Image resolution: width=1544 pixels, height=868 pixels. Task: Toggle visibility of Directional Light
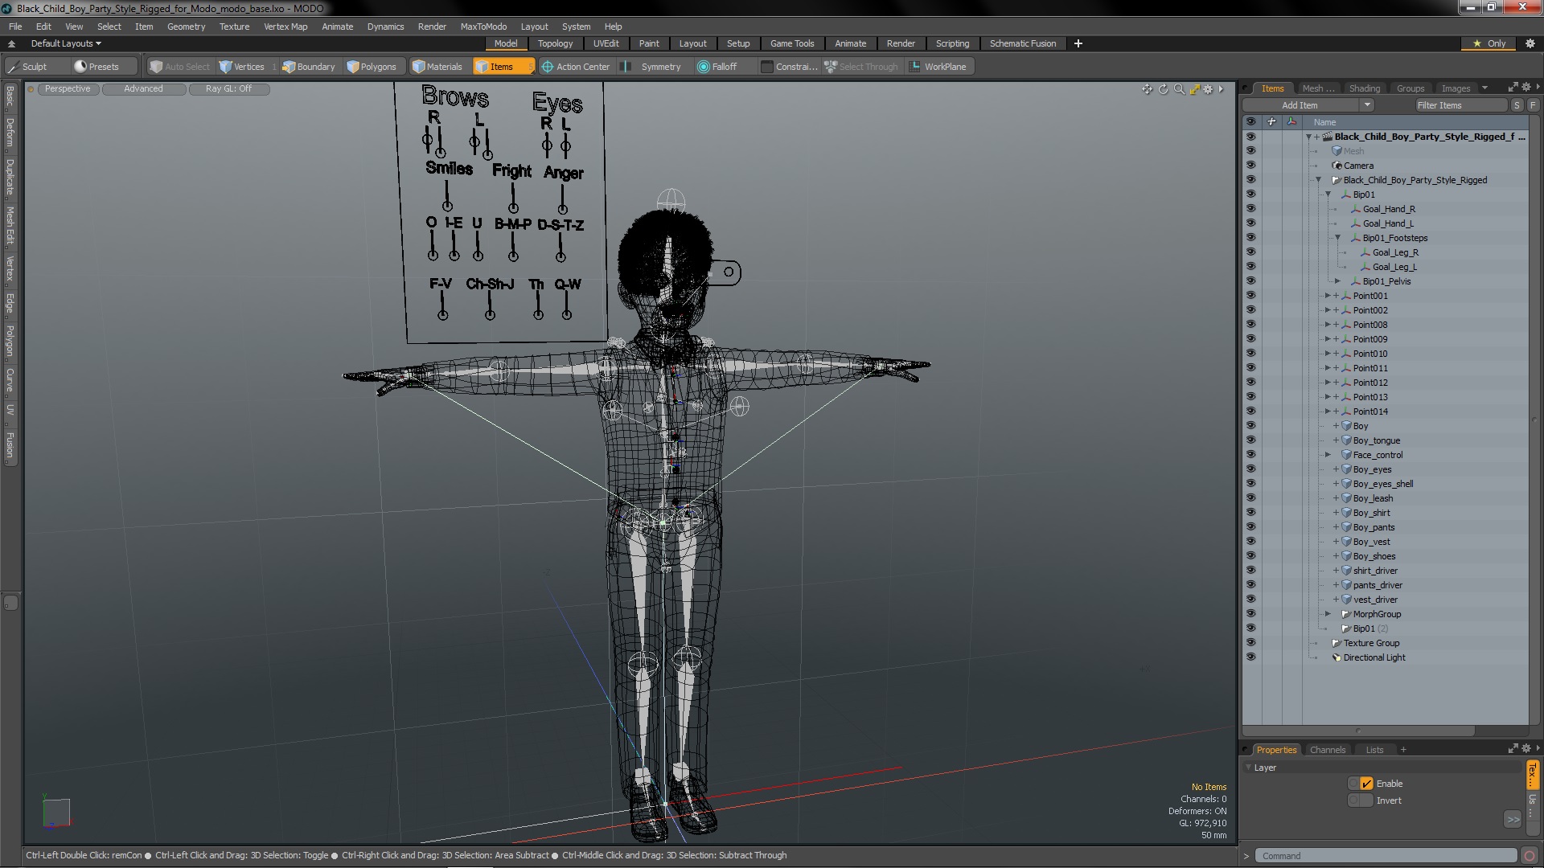(1250, 657)
